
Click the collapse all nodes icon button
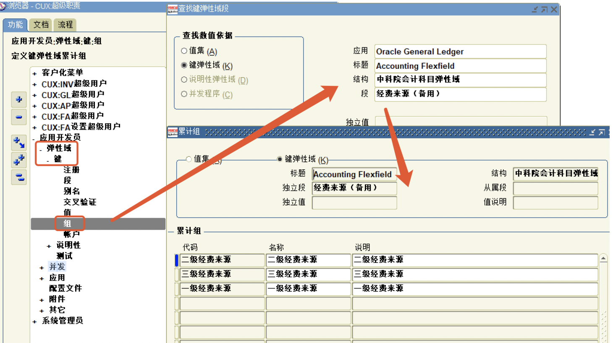tap(19, 177)
